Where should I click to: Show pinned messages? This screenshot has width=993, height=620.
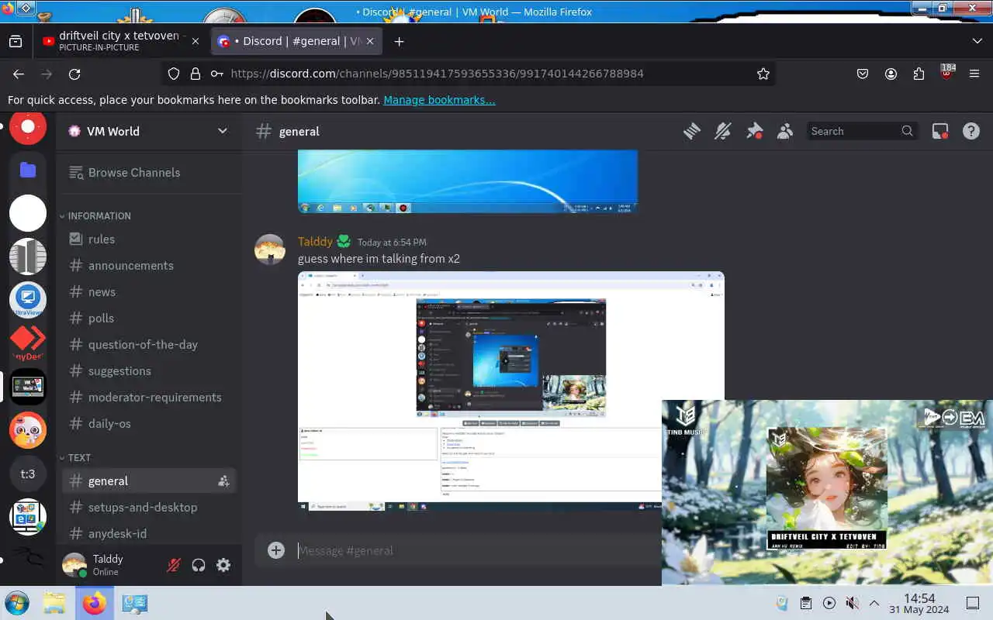pos(754,132)
